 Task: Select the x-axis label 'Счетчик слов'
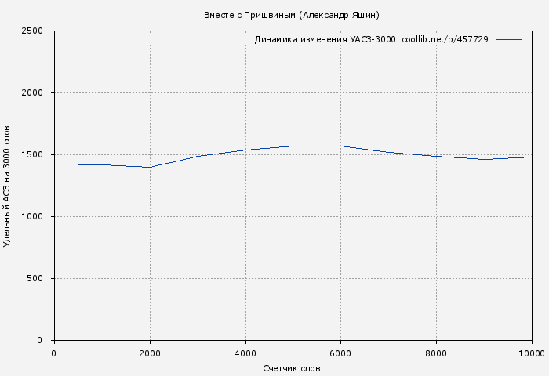tap(292, 367)
